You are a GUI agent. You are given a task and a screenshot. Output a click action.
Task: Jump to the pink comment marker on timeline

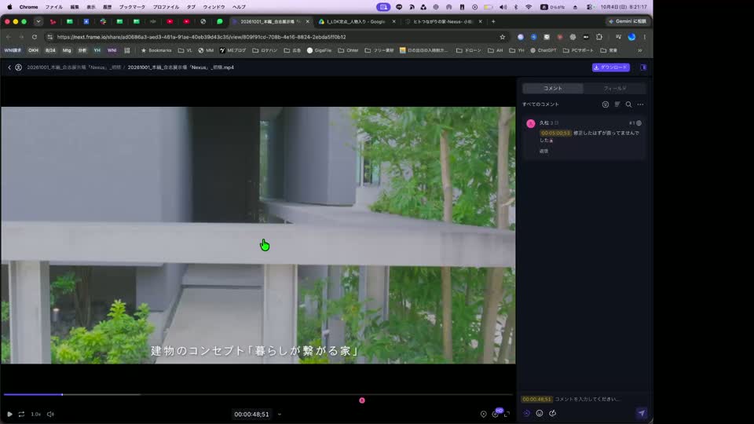coord(362,400)
